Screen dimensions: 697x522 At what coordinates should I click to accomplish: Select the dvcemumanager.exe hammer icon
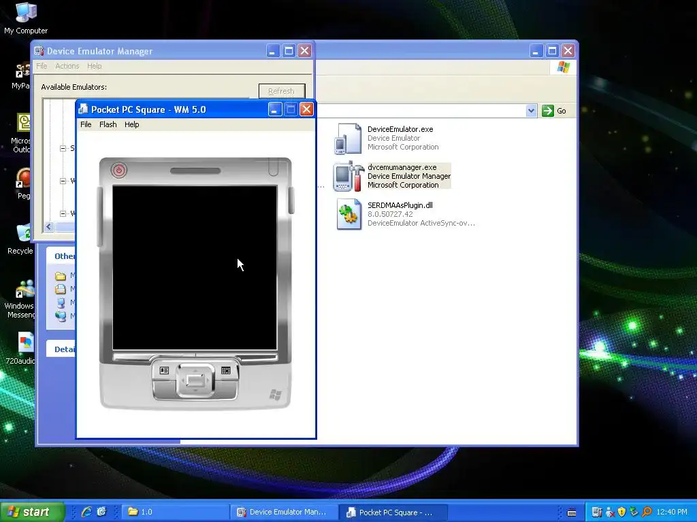coord(348,176)
